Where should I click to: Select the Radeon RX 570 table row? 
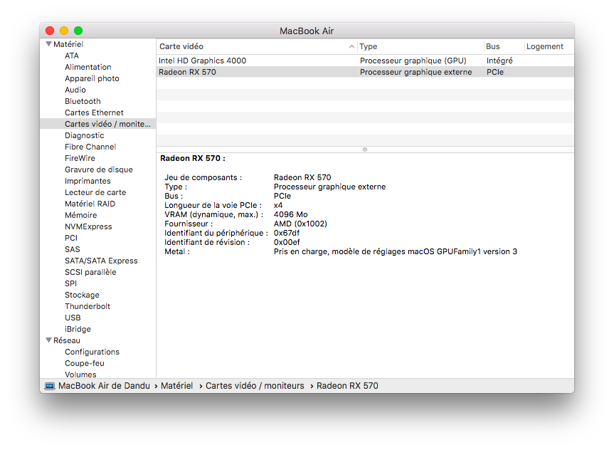click(x=366, y=72)
